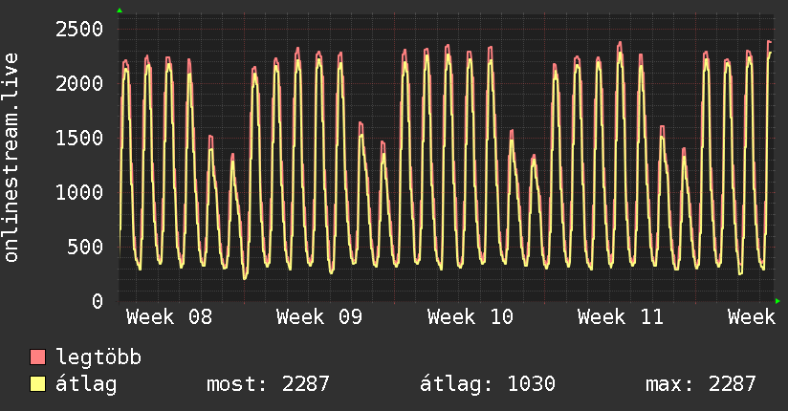This screenshot has width=788, height=411.
Task: Select the legtöbb legend label
Action: pos(98,357)
